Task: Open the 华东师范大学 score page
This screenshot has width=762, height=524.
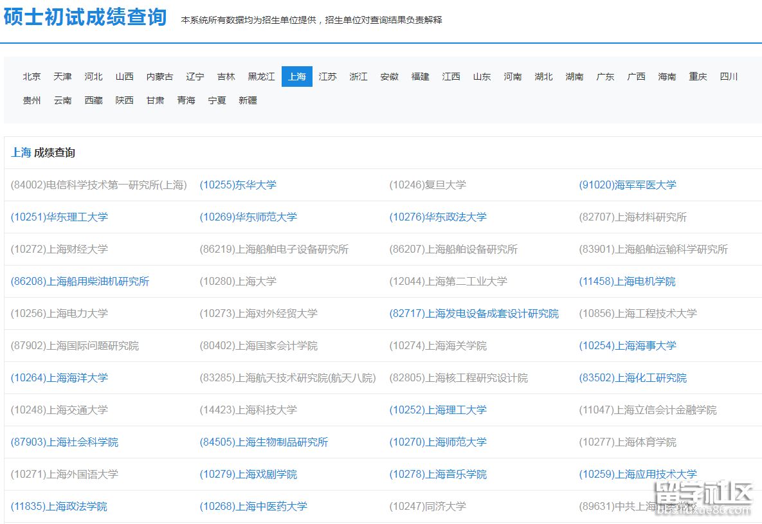Action: coord(247,217)
